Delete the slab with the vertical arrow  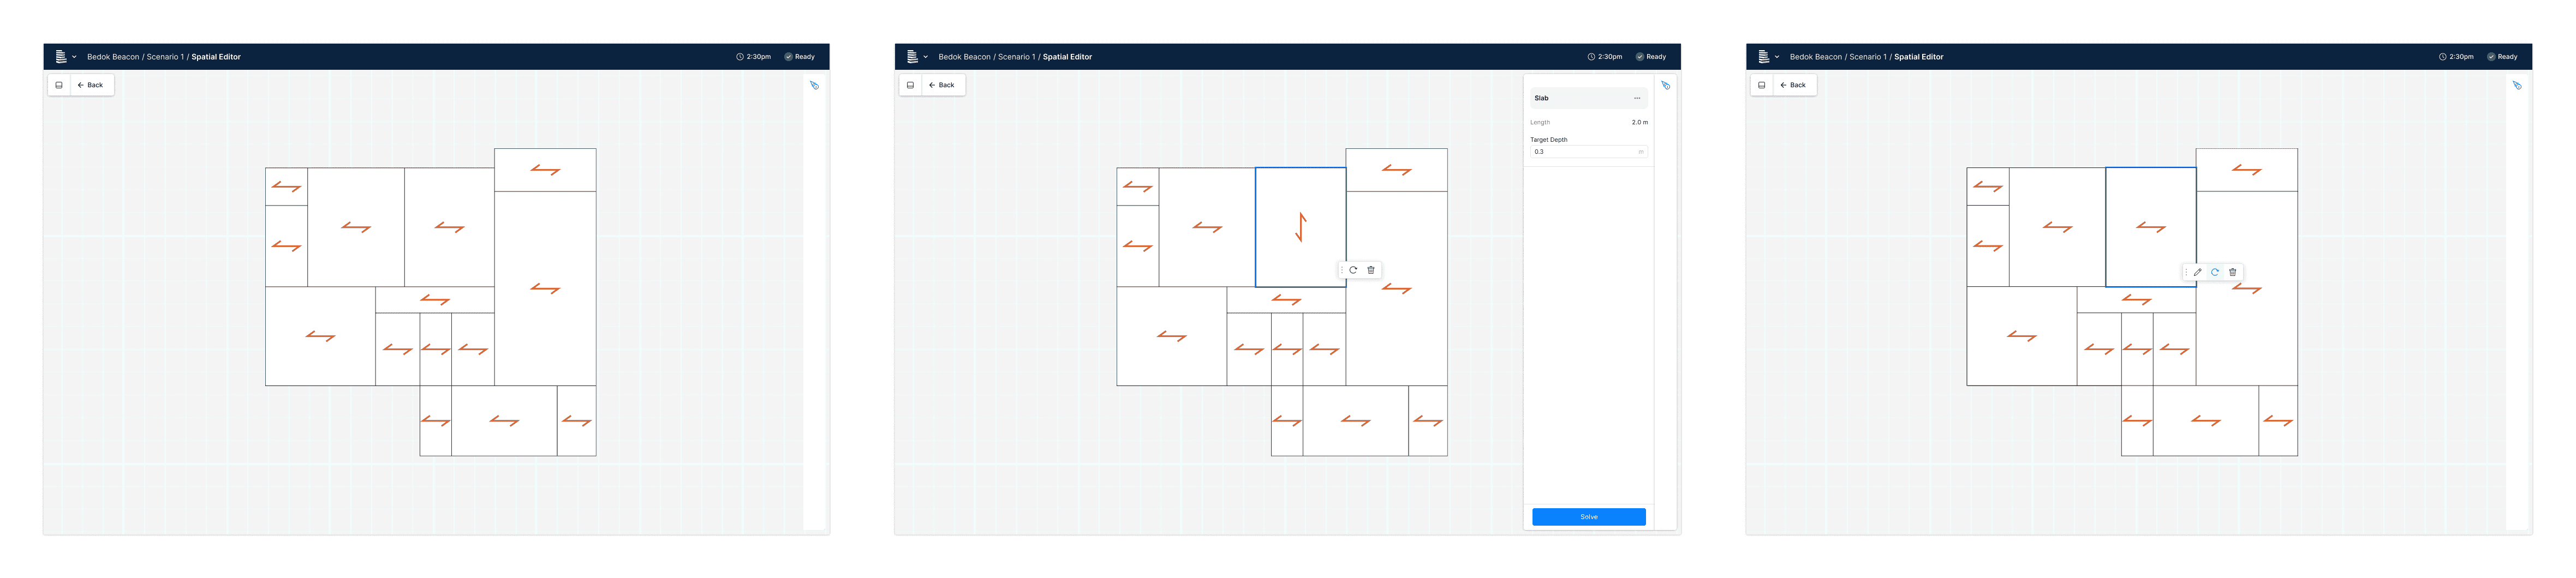point(1371,269)
